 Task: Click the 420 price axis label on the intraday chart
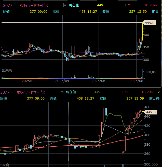(x=147, y=126)
